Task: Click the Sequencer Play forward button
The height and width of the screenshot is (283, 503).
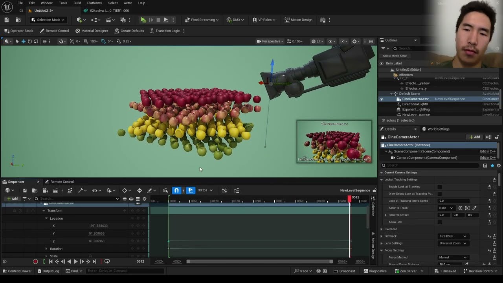Action: (75, 261)
